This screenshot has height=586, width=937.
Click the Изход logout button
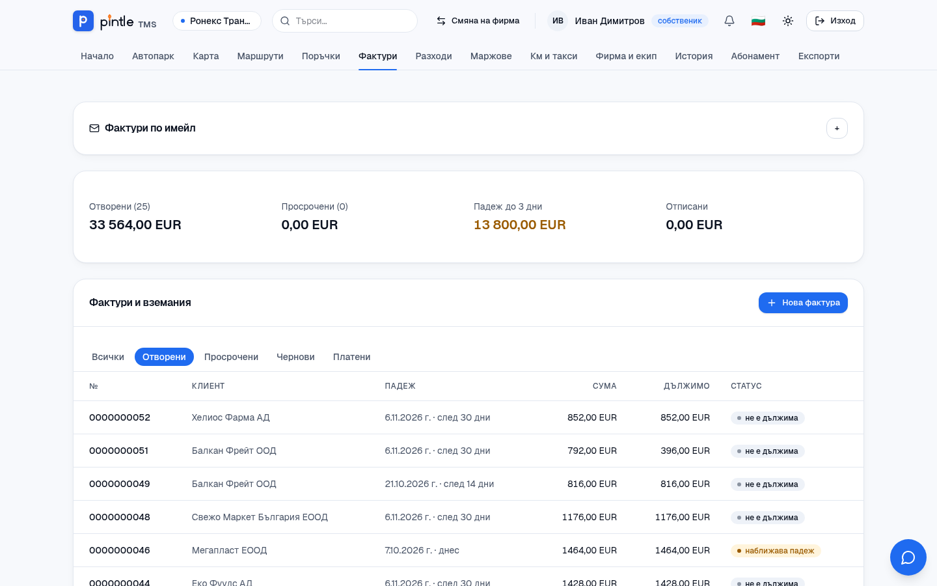tap(835, 21)
